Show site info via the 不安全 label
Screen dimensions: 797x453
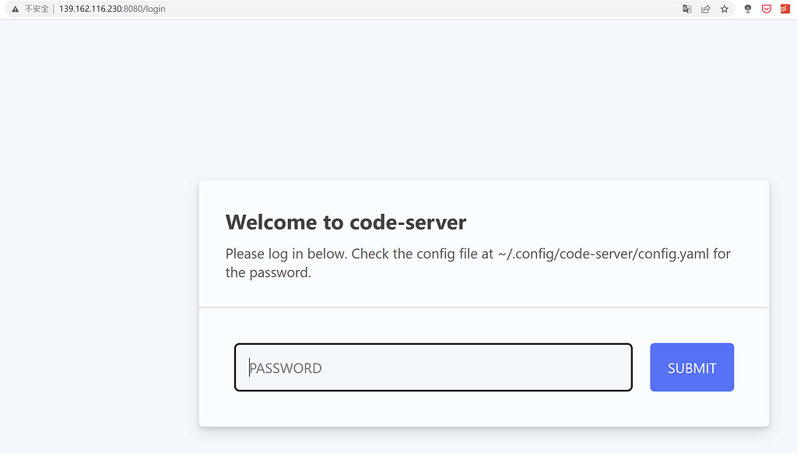click(x=37, y=9)
